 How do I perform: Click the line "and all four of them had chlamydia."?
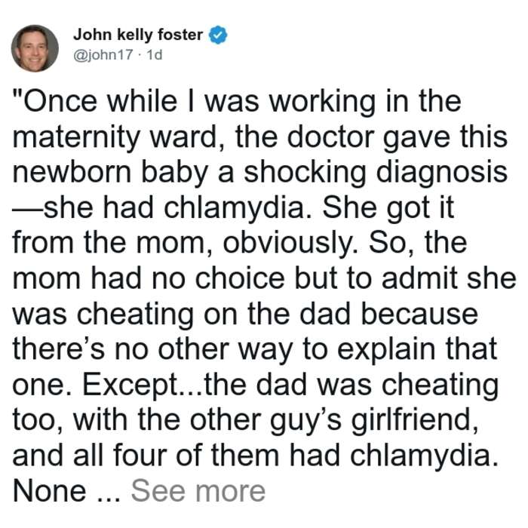(x=255, y=456)
